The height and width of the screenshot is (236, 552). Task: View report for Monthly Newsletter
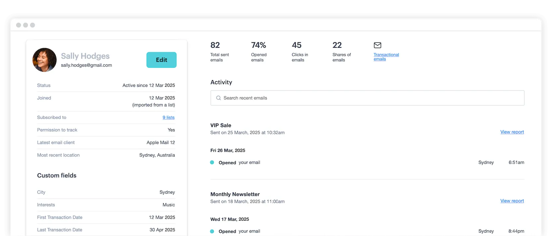[512, 201]
